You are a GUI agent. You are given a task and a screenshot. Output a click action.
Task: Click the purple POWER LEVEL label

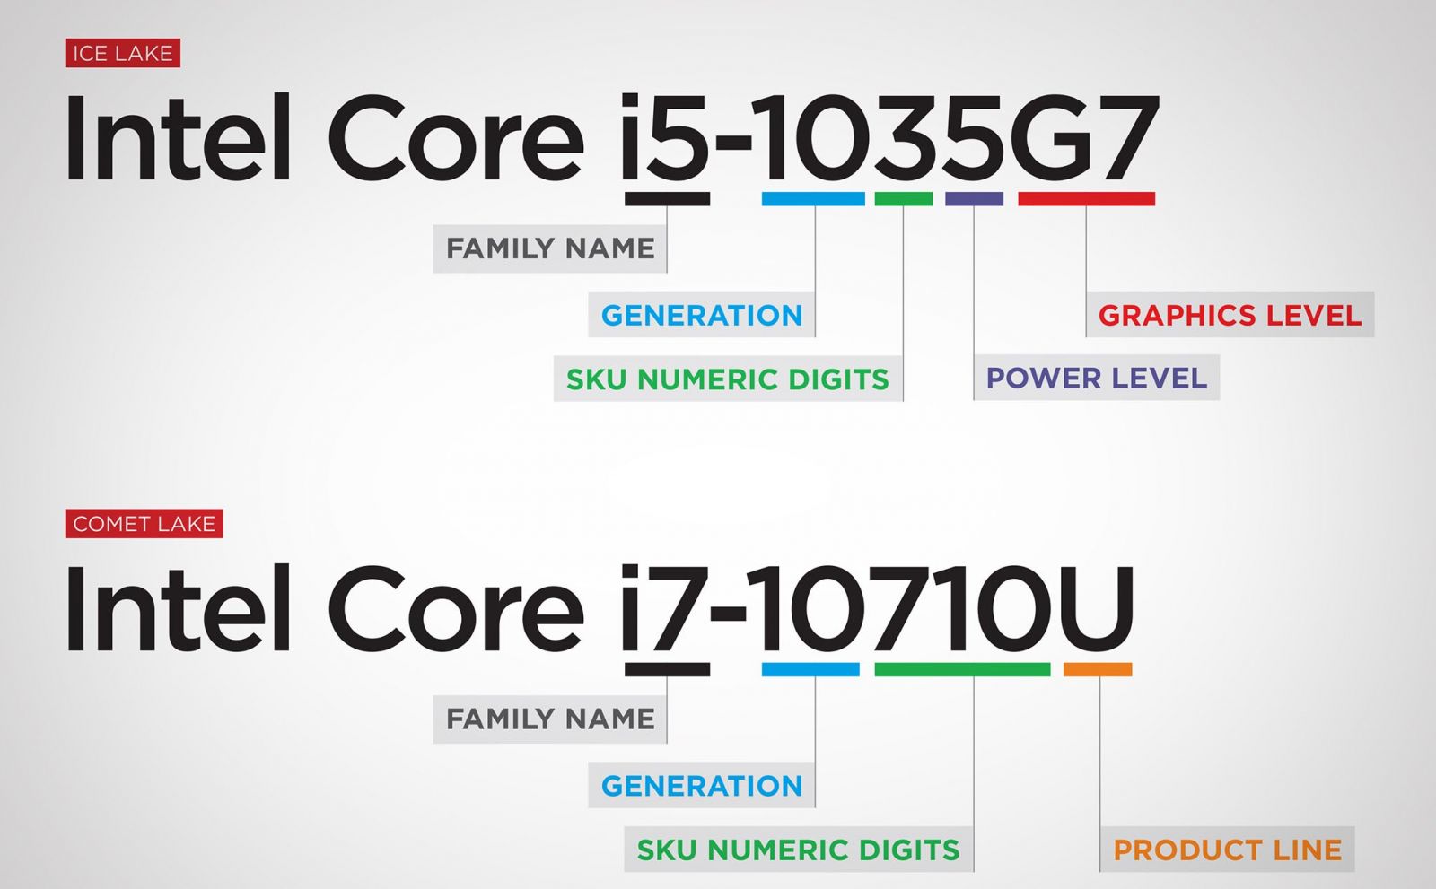pyautogui.click(x=1096, y=378)
